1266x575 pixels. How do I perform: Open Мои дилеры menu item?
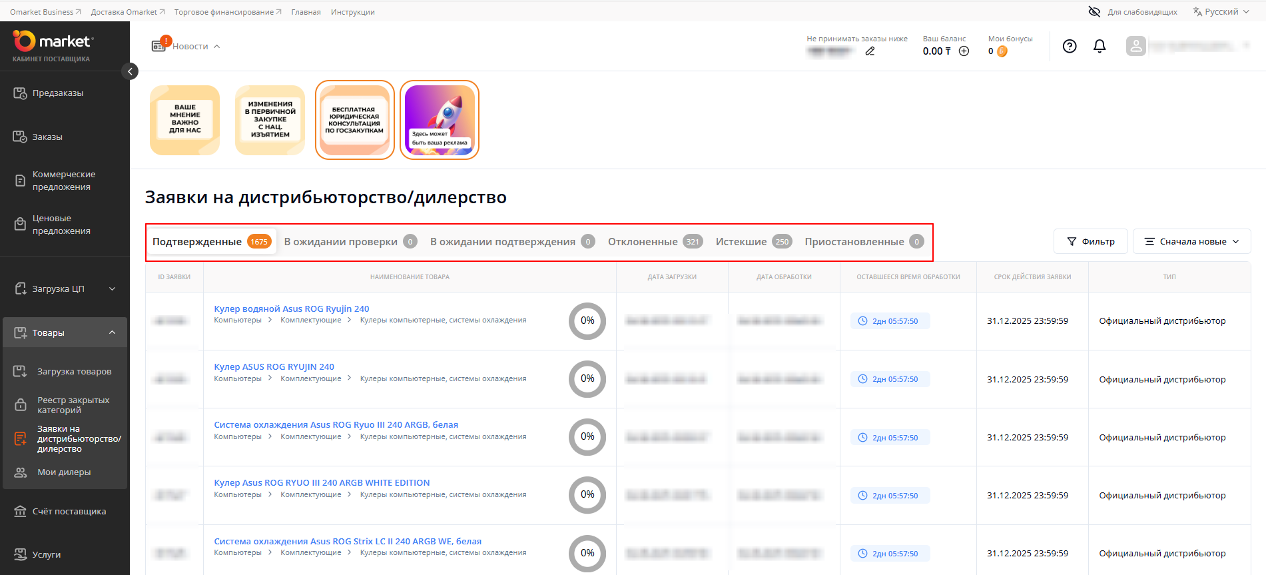pyautogui.click(x=65, y=472)
